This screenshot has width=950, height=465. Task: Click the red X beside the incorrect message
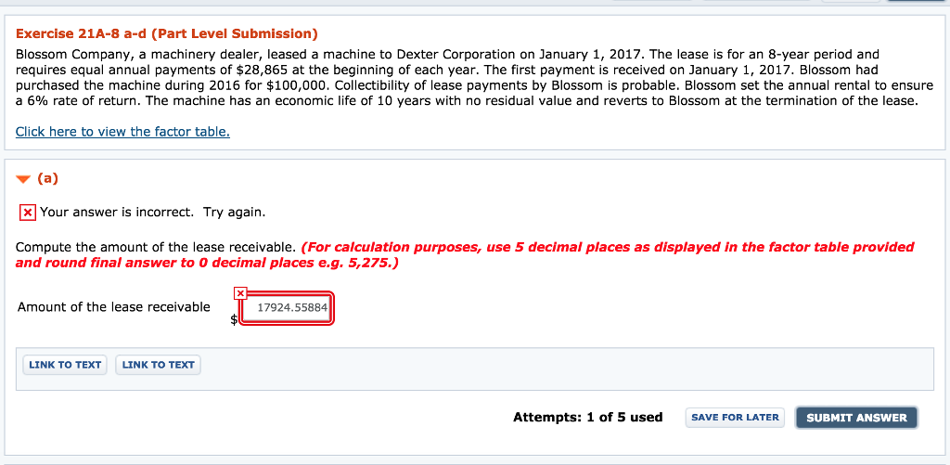(28, 213)
